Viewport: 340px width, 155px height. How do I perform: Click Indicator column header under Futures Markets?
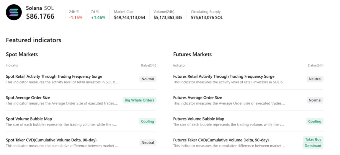click(x=179, y=65)
